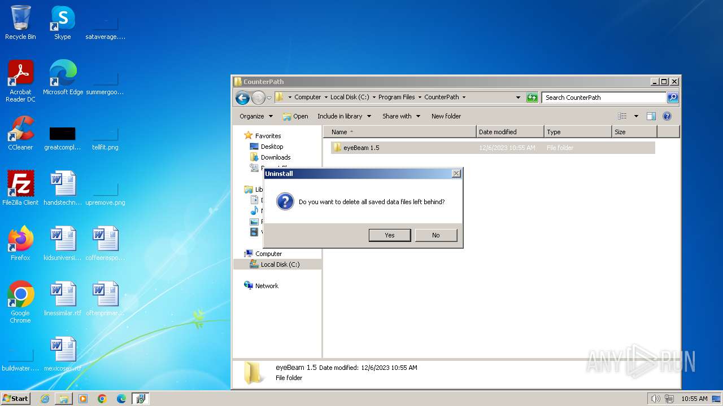This screenshot has width=723, height=406.
Task: Select the Skype desktop shortcut
Action: [x=63, y=23]
